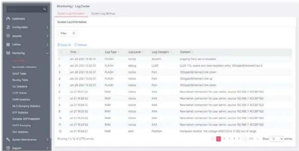Viewport: 299px width, 151px height.
Task: Open DHCP Snooping page
Action: (21, 125)
